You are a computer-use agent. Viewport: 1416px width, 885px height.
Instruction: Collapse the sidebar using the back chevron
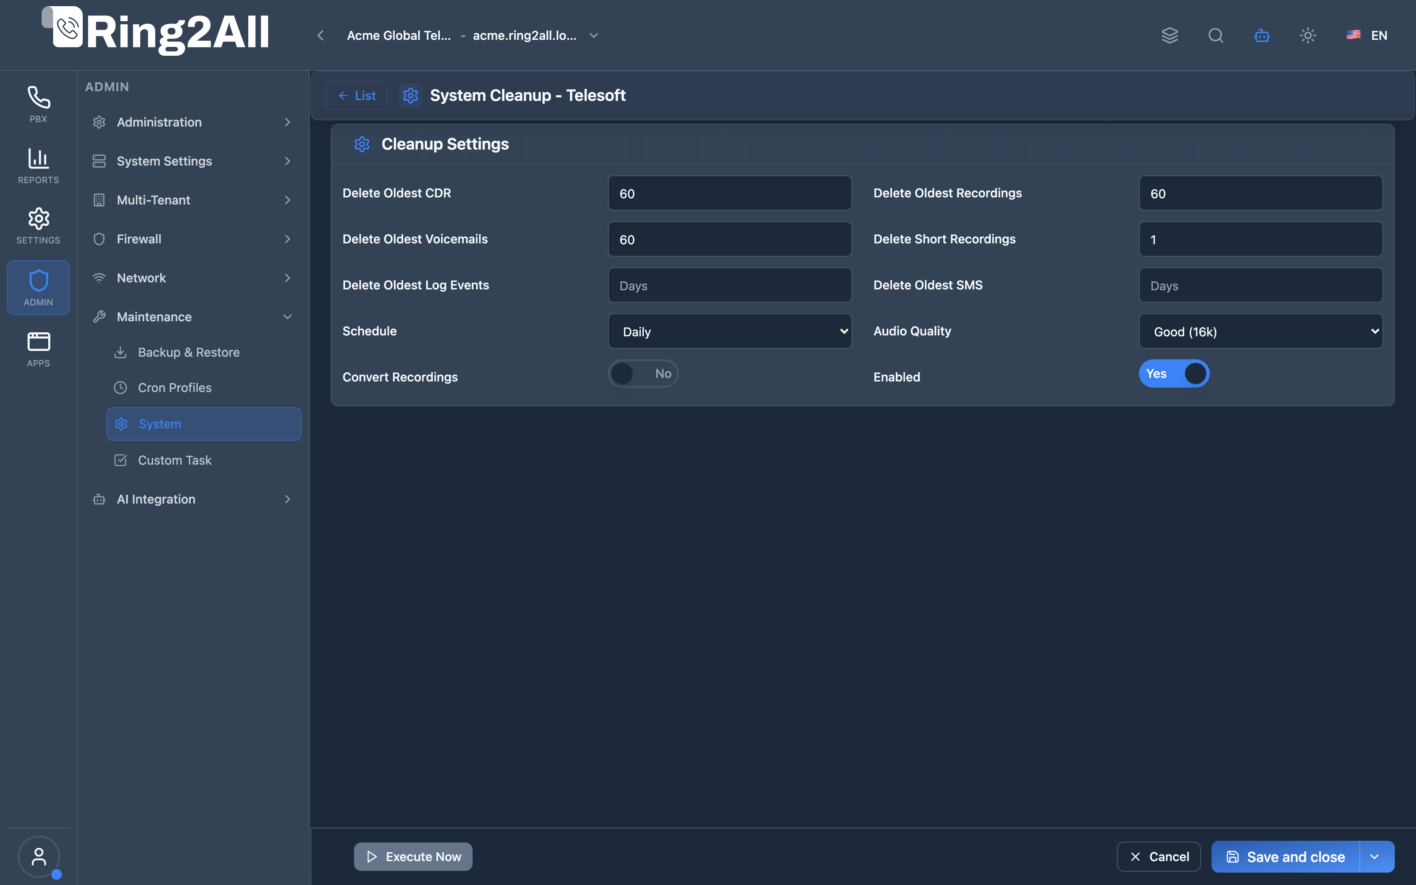[321, 36]
